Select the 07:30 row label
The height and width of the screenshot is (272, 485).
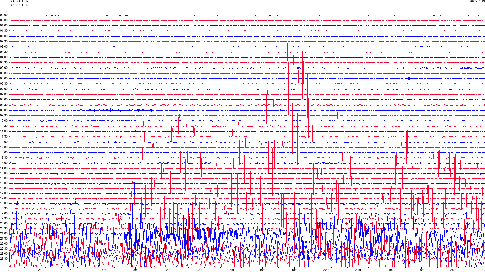tap(4, 94)
